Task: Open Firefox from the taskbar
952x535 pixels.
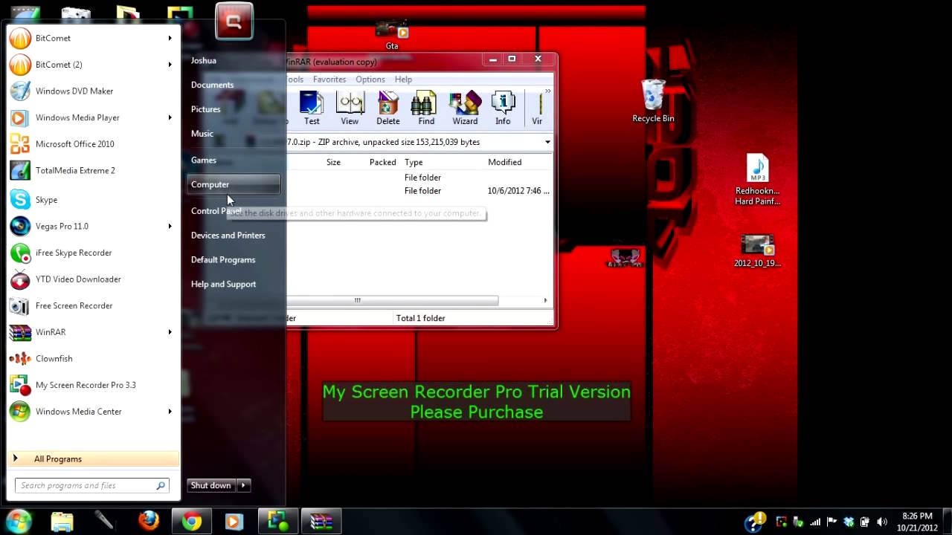Action: coord(149,521)
